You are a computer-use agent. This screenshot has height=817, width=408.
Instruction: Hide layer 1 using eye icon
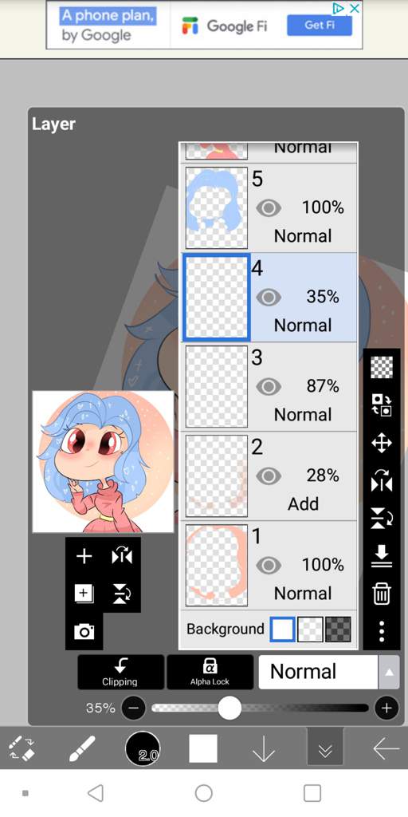269,566
